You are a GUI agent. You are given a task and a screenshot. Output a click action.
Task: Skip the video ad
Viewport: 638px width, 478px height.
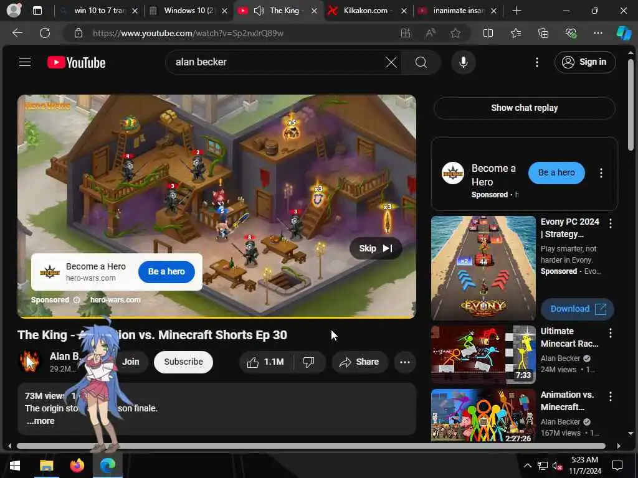tap(375, 248)
